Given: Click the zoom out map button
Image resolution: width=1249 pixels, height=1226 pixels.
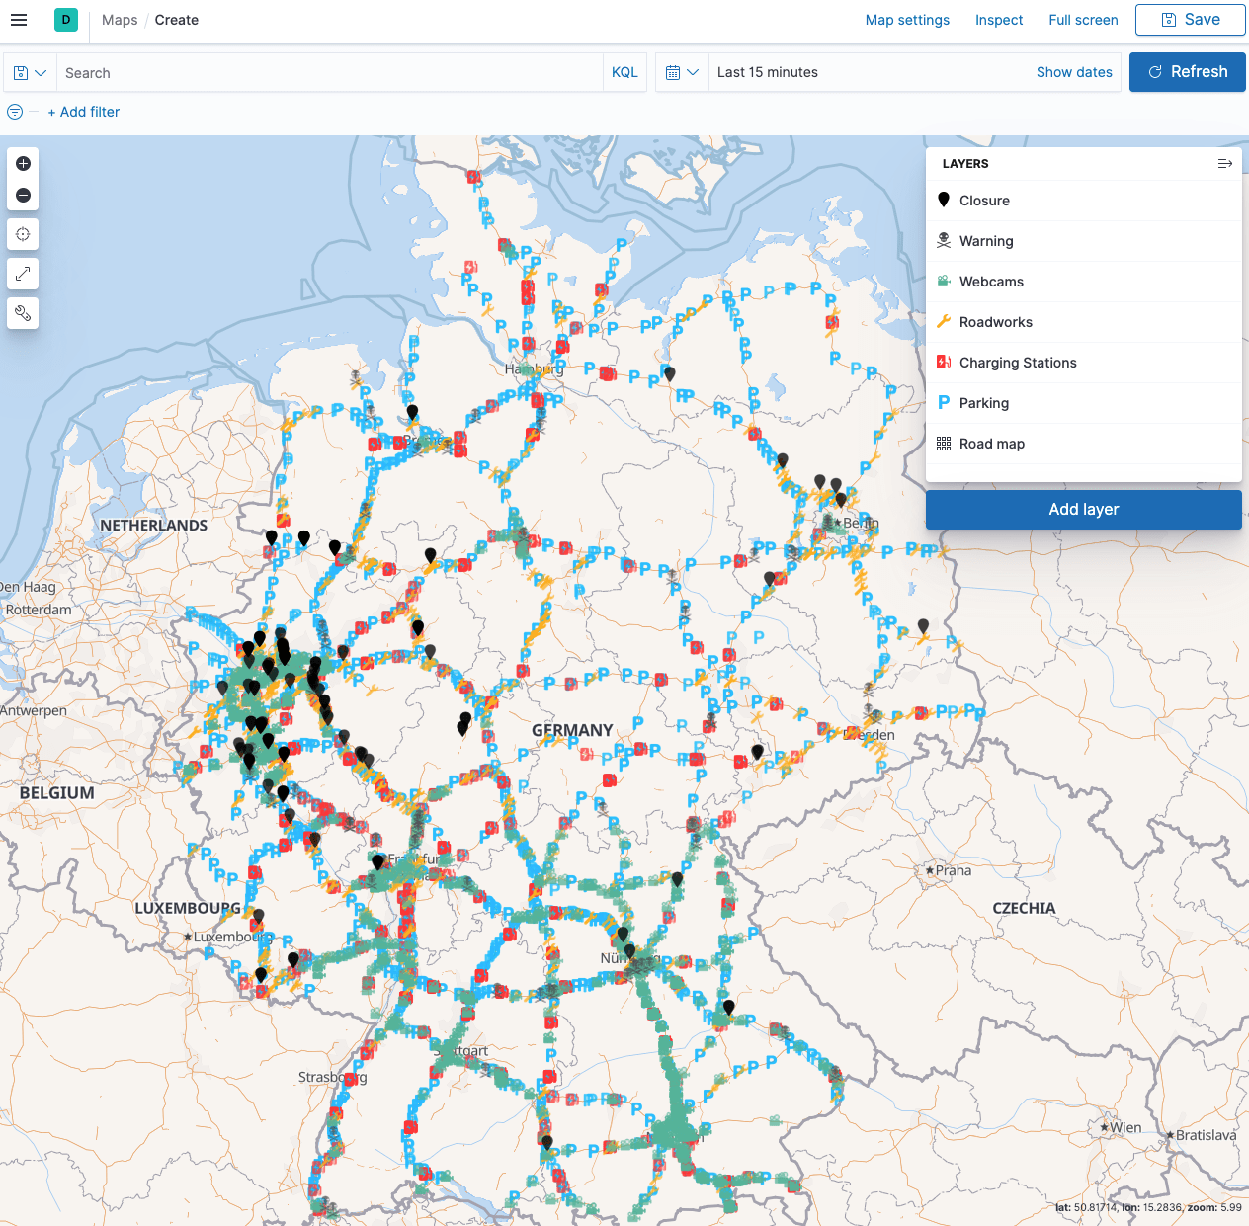Looking at the screenshot, I should (x=23, y=196).
